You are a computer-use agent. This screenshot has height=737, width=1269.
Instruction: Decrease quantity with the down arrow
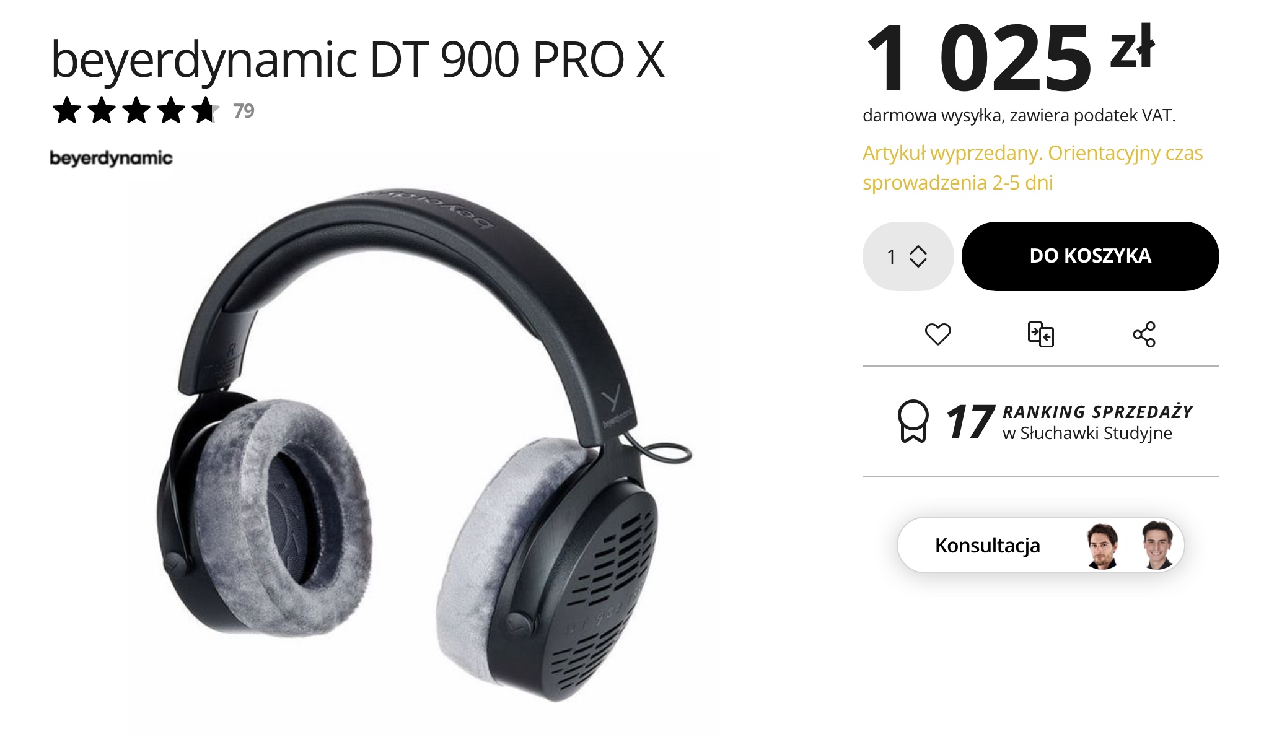tap(918, 263)
